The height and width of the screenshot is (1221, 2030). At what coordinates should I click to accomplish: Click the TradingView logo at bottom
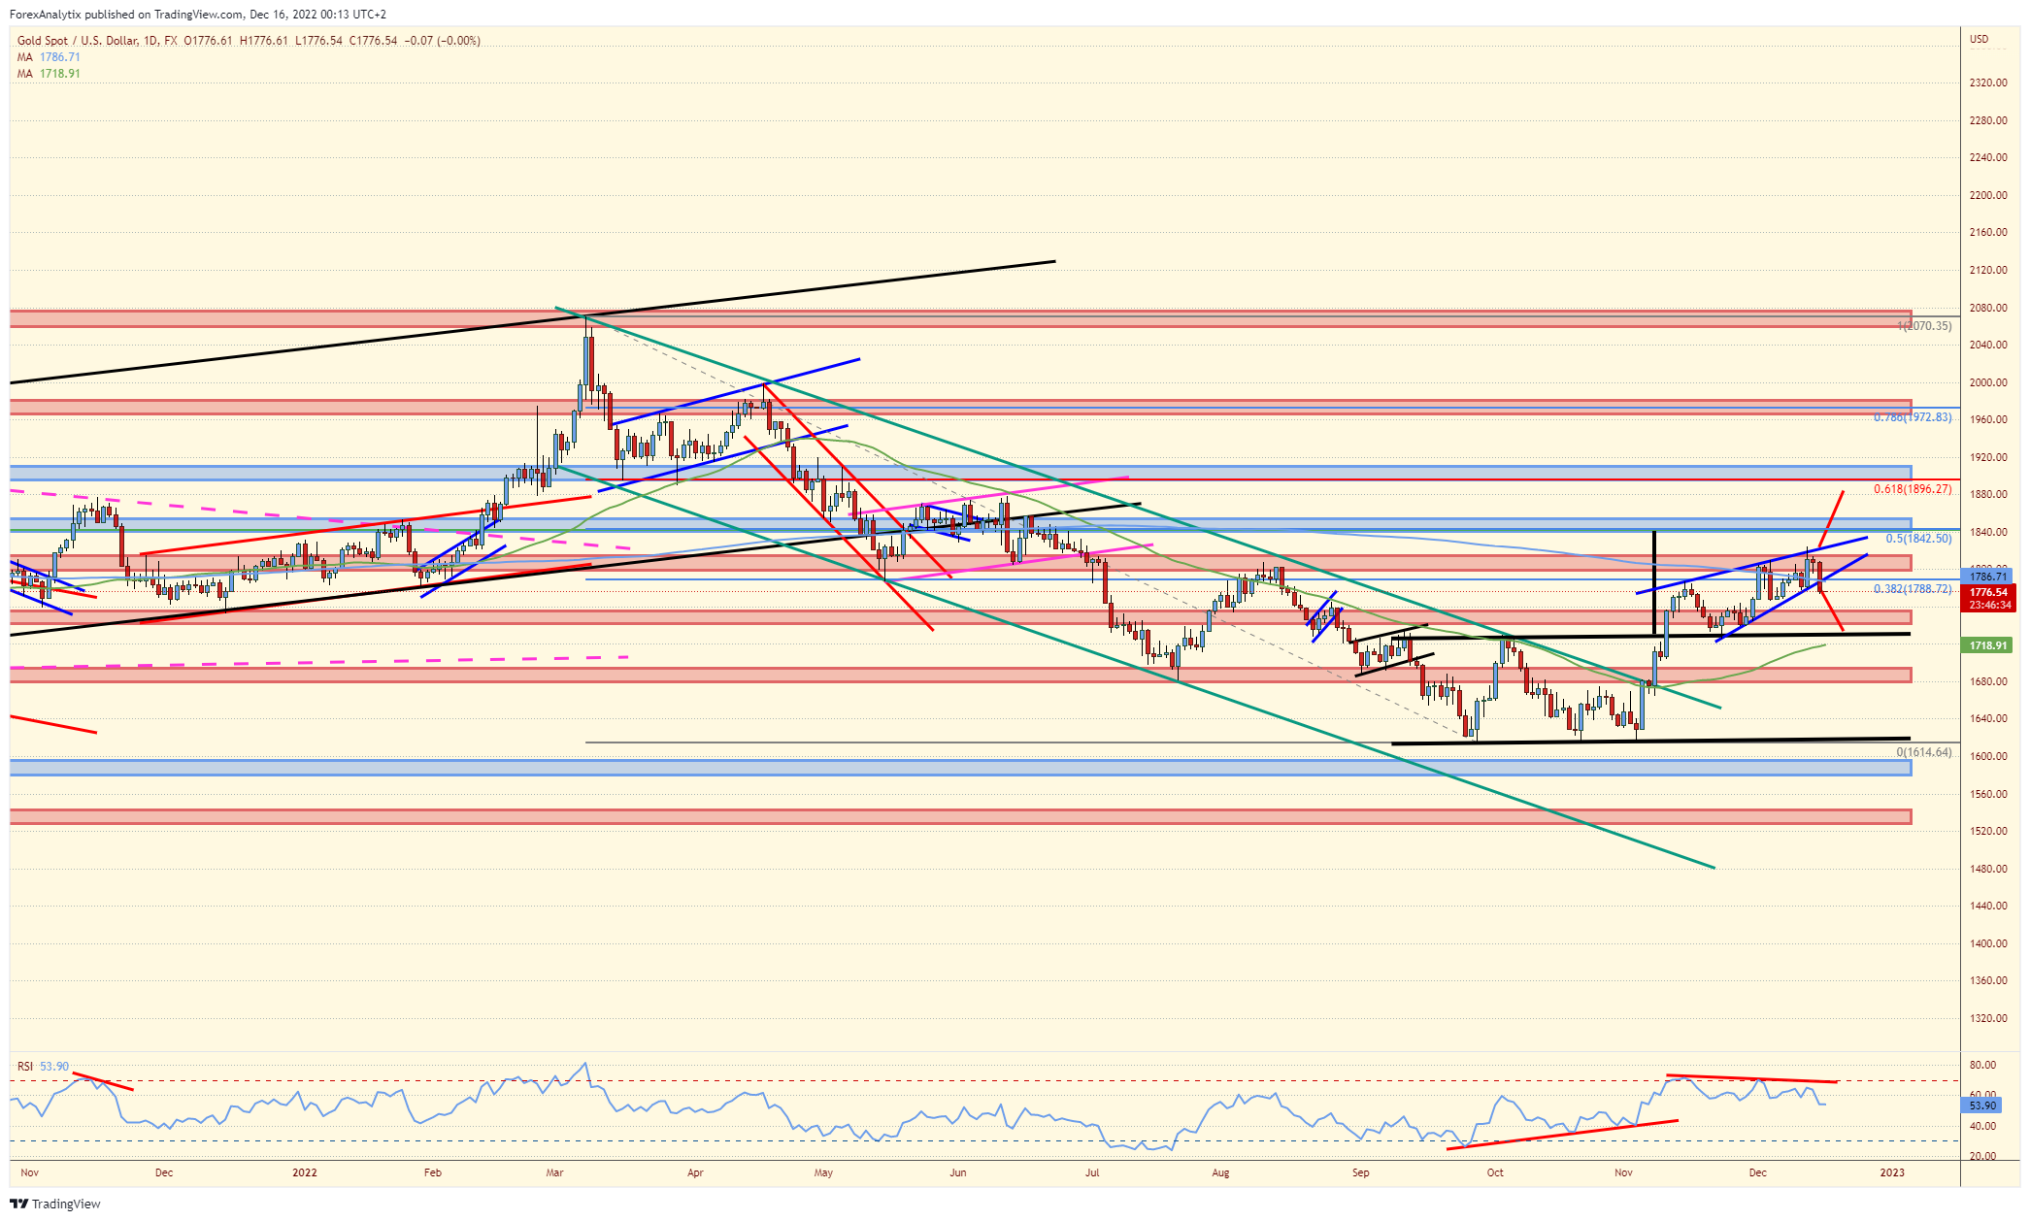tap(55, 1204)
